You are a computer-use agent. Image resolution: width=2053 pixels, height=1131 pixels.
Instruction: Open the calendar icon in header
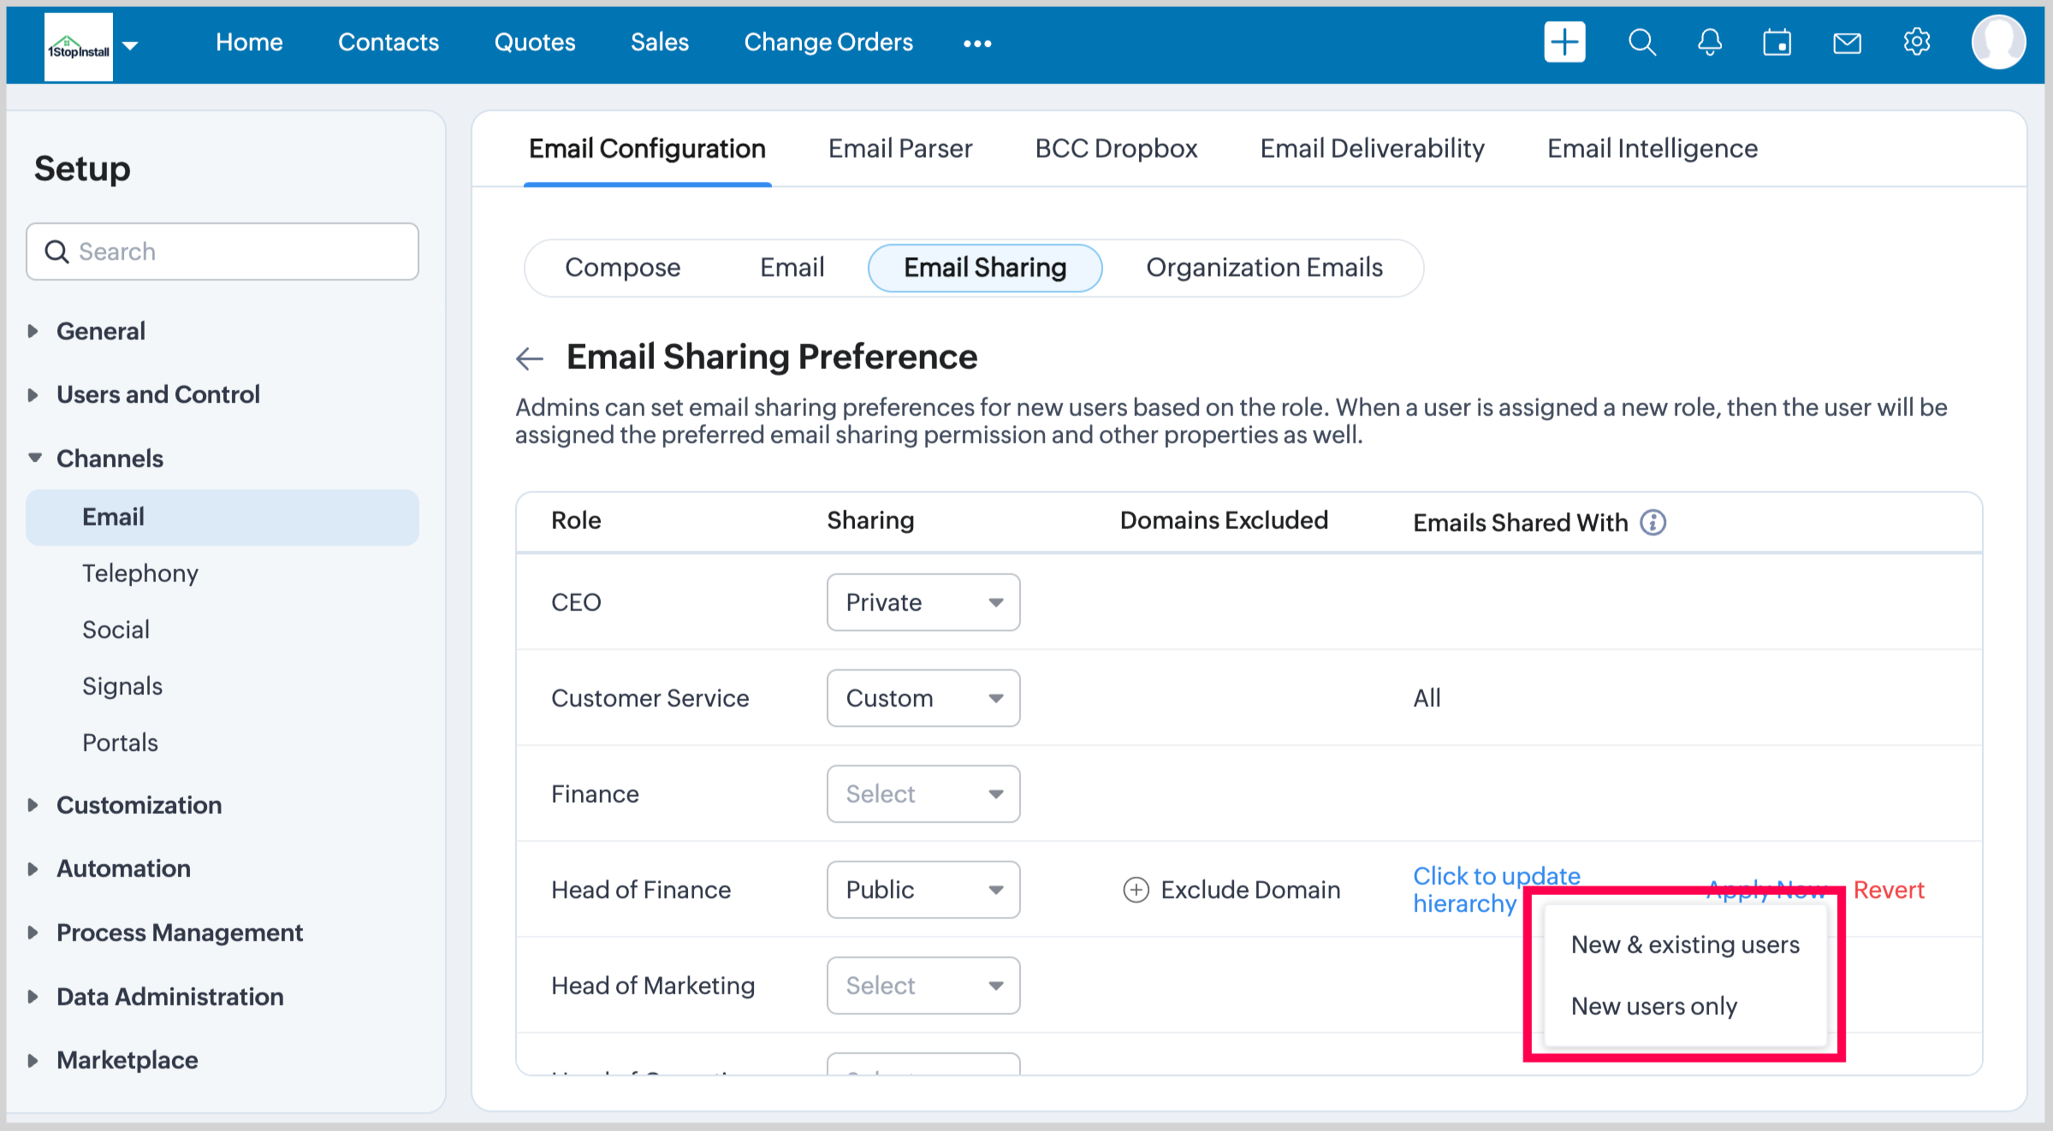pos(1777,43)
